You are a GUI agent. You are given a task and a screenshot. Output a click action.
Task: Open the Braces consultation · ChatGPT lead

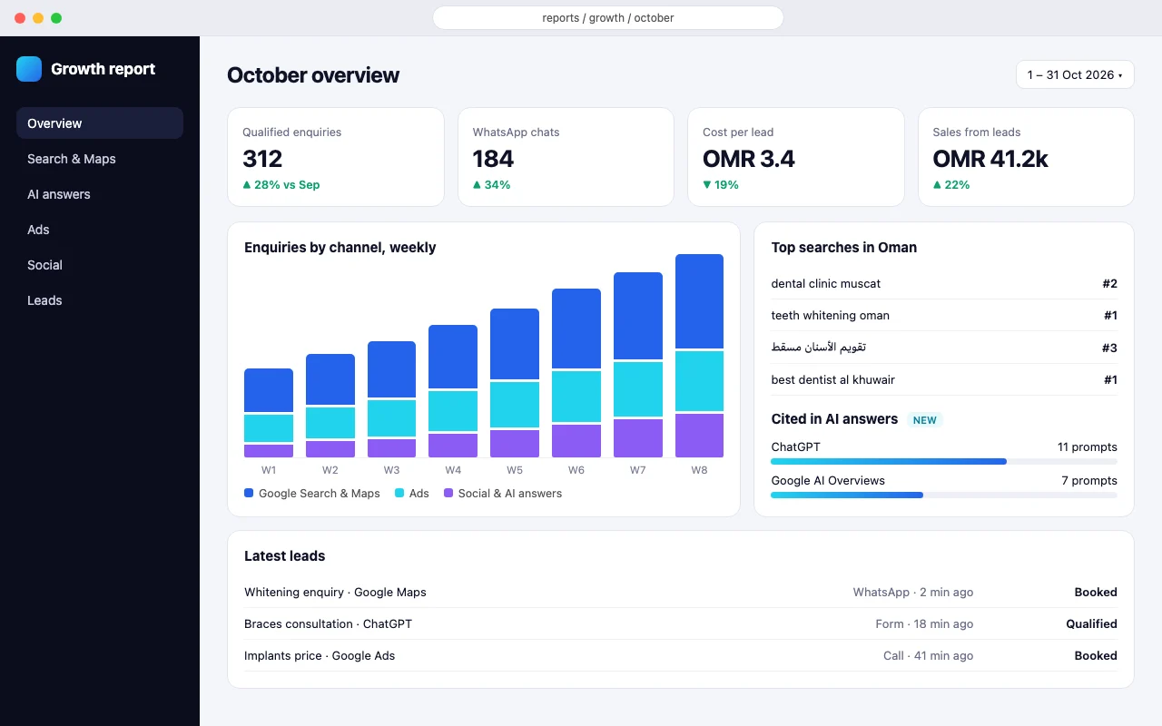681,623
